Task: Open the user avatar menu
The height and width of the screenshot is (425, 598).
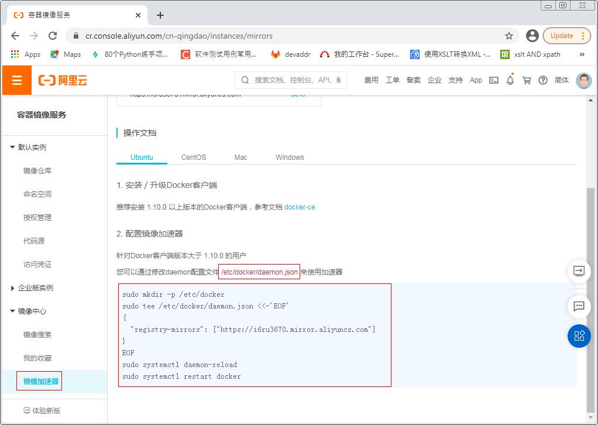Action: [x=583, y=81]
